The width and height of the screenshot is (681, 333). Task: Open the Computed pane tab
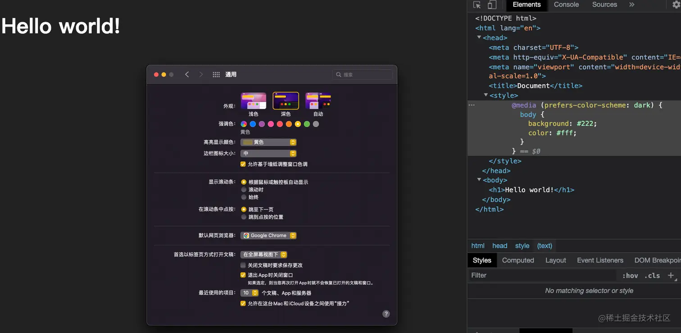(518, 260)
